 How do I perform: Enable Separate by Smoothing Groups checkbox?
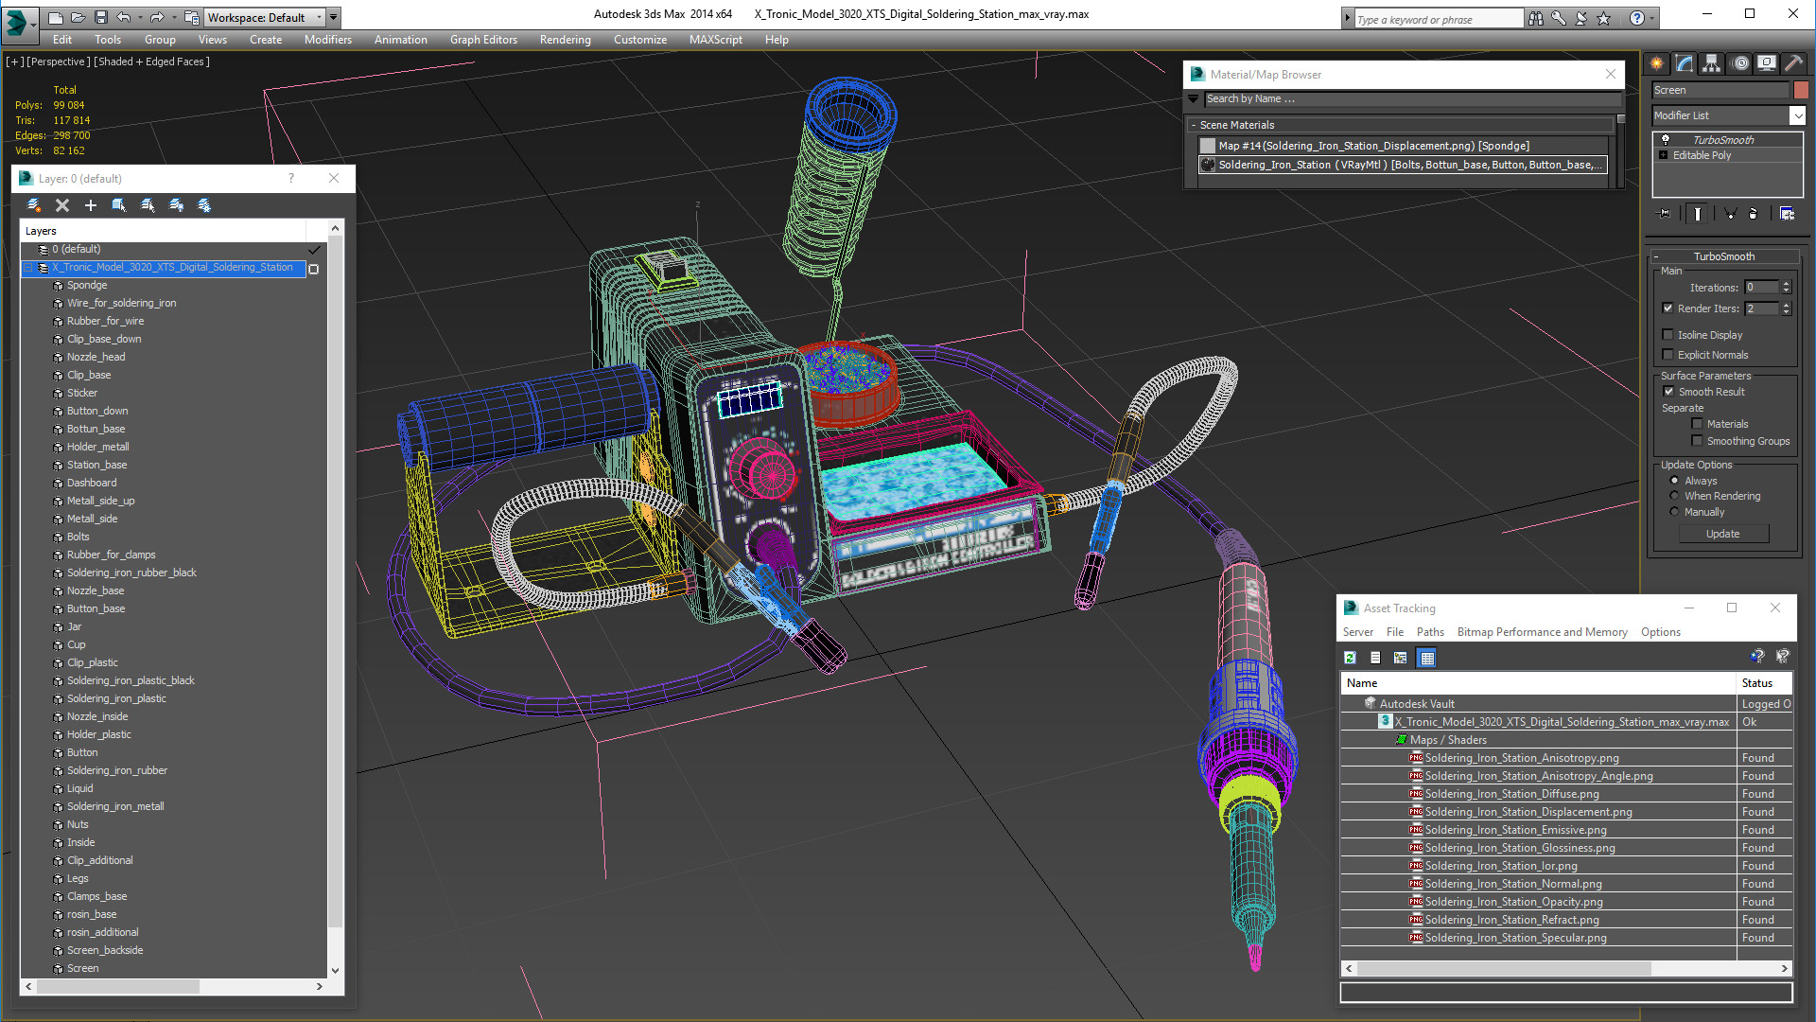pos(1697,441)
